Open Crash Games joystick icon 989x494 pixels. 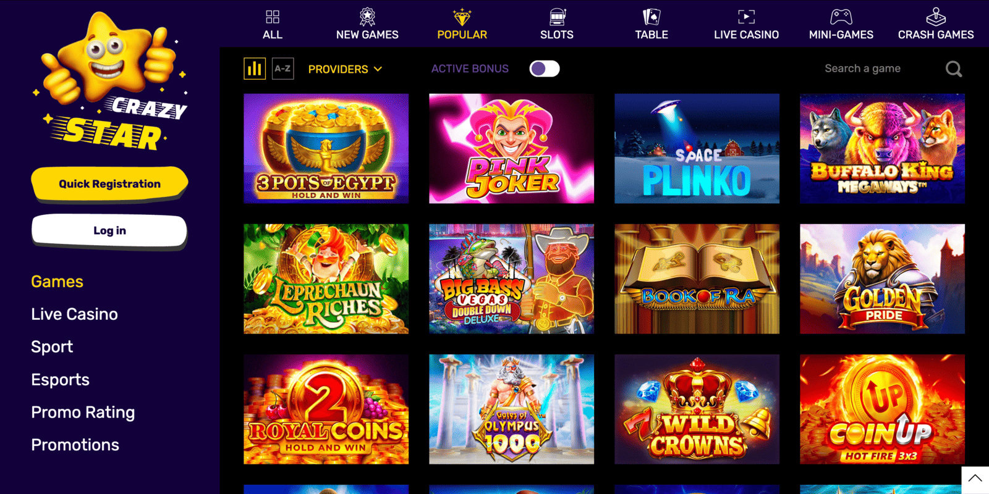[x=936, y=17]
